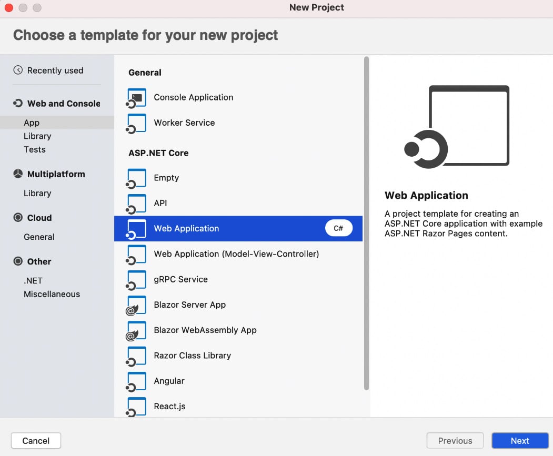Choose the Blazor Server App template
The image size is (553, 456).
point(238,305)
